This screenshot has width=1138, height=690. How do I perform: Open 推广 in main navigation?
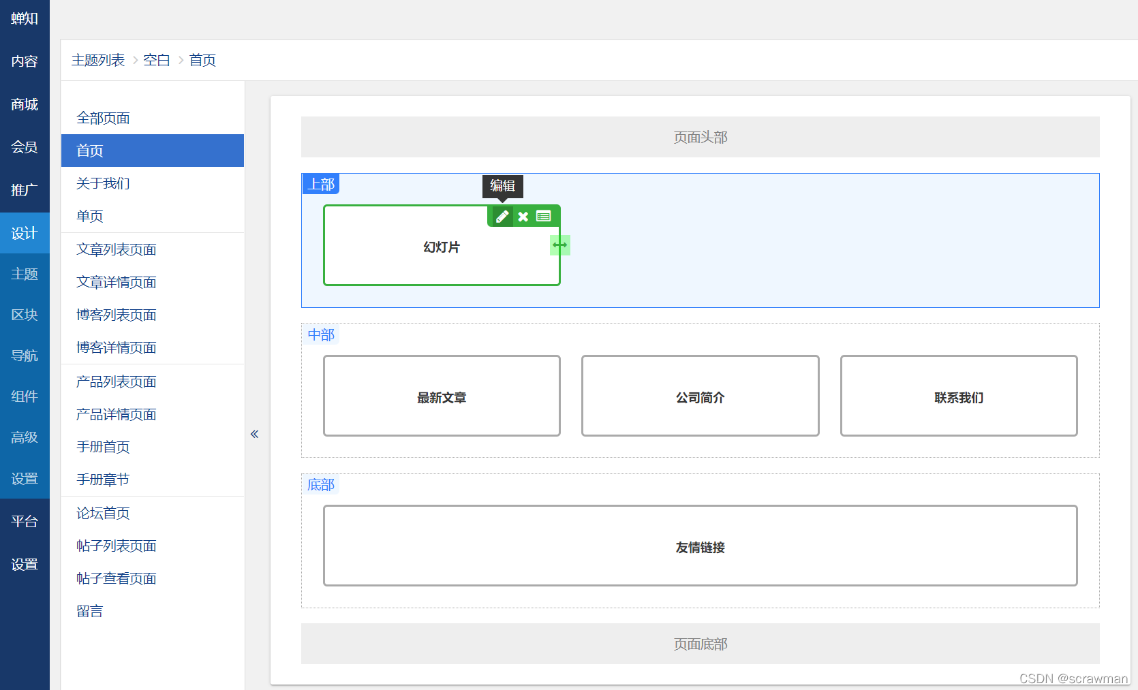(x=25, y=190)
